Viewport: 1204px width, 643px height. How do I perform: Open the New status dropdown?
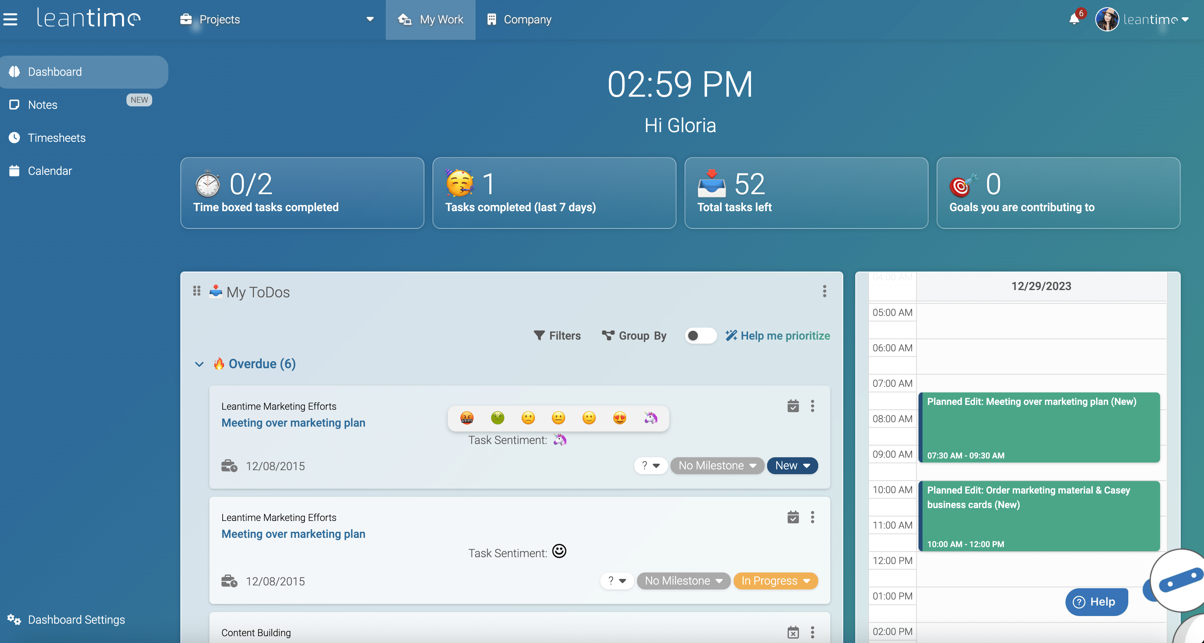[792, 466]
